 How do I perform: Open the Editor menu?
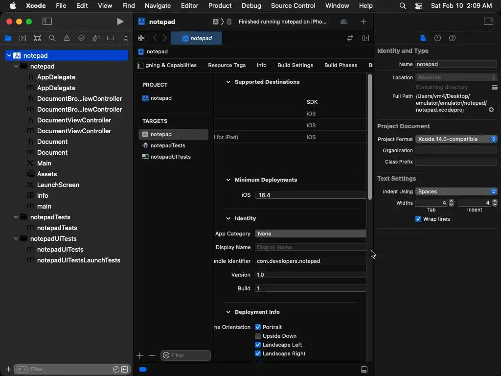click(189, 5)
